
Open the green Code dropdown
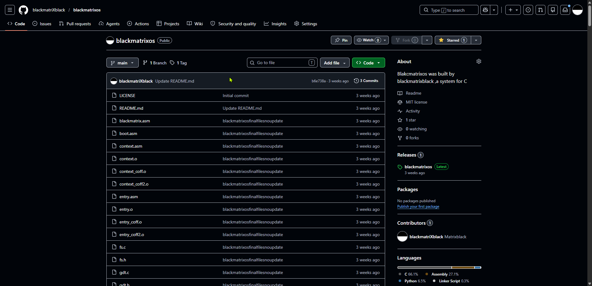[x=368, y=63]
